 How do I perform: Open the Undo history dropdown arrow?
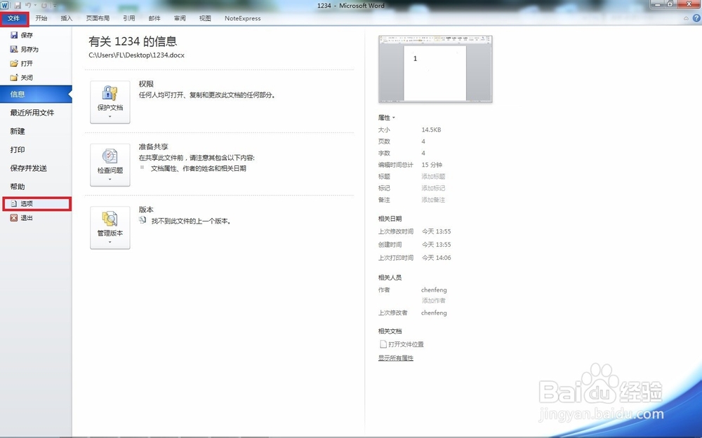pyautogui.click(x=35, y=6)
